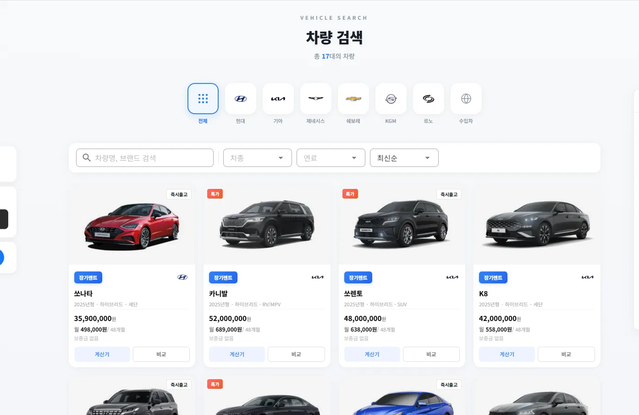Click 특가 badge on 카니발 card
This screenshot has height=415, width=639.
215,194
